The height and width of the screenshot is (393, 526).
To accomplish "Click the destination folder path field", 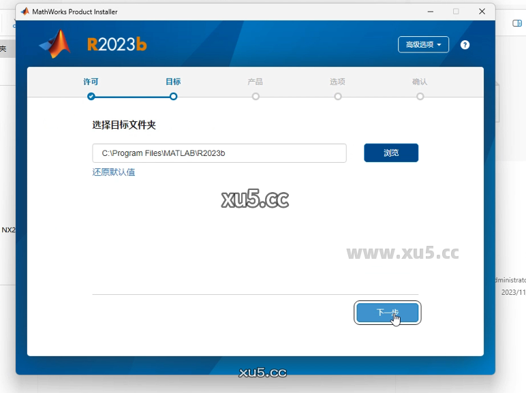I will [x=219, y=153].
